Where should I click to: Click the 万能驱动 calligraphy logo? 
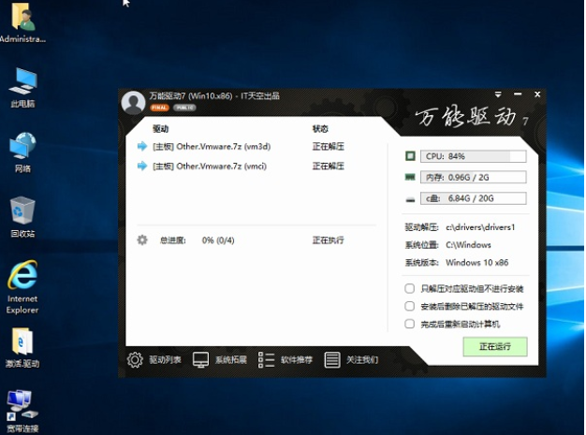click(x=472, y=117)
